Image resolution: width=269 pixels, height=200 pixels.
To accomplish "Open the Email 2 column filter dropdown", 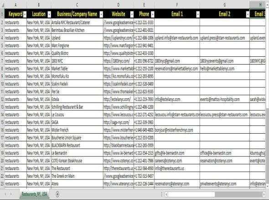I will (x=248, y=15).
